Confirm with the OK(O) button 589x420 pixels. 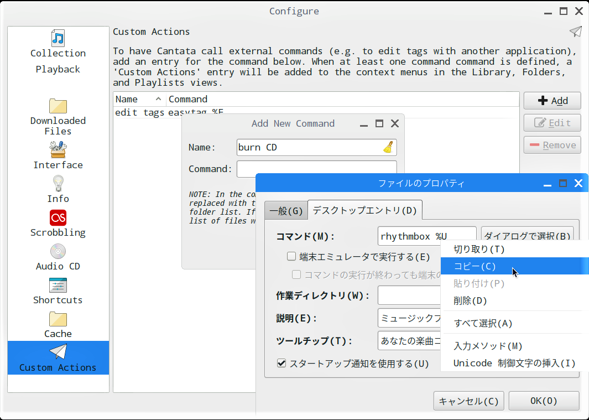point(544,401)
